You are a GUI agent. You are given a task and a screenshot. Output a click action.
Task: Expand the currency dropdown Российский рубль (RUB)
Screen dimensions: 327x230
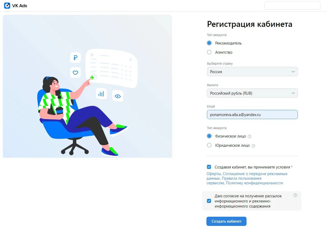coord(252,93)
